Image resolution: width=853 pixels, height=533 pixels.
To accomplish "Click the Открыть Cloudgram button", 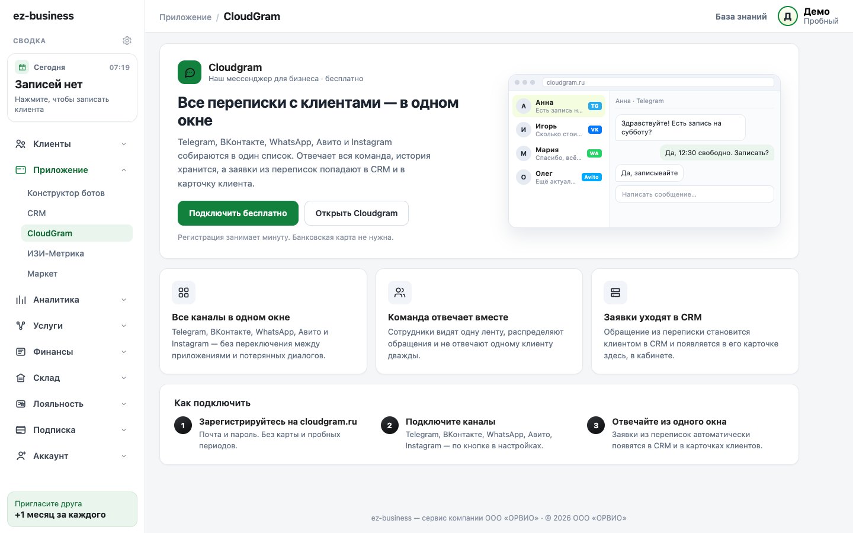I will pyautogui.click(x=357, y=213).
